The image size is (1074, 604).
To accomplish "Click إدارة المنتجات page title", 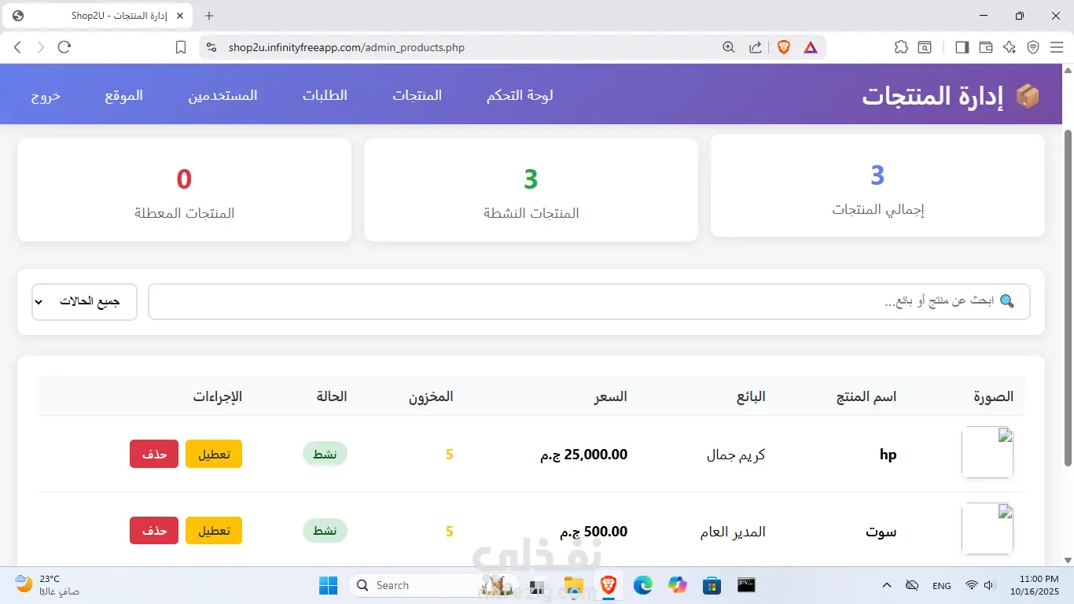I will [932, 96].
